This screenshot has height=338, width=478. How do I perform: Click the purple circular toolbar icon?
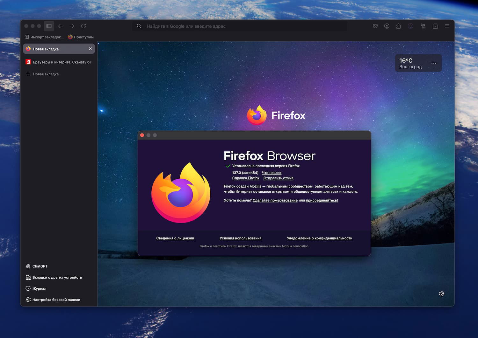pyautogui.click(x=410, y=26)
